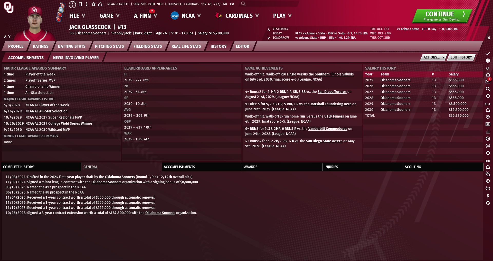Click the magnifier icon in the right sidebar
493x261 pixels.
point(488,89)
